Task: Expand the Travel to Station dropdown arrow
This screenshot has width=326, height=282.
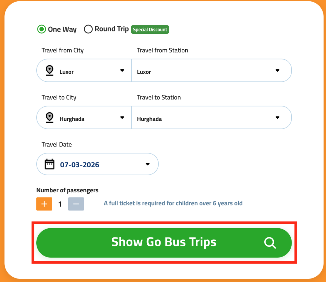Action: [277, 118]
